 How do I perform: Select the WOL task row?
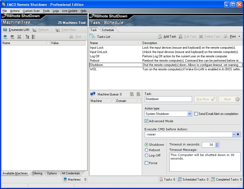(166, 69)
